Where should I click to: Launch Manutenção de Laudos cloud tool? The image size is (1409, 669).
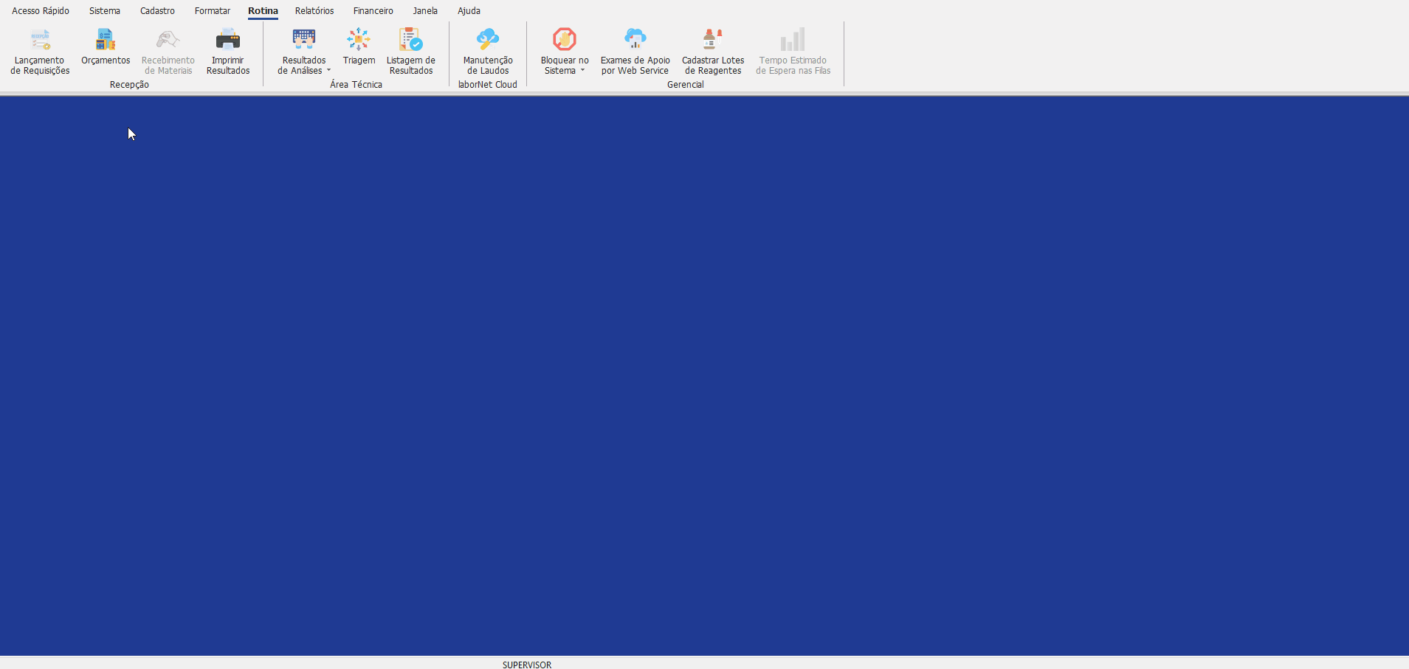pos(488,40)
